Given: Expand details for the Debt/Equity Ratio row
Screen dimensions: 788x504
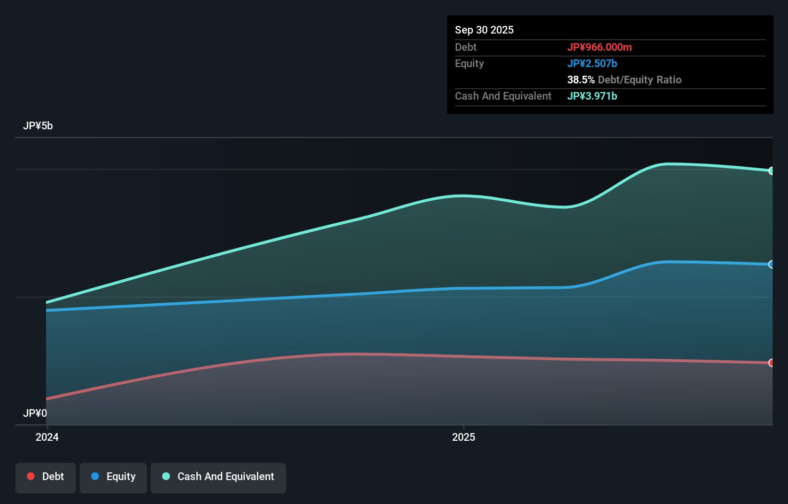Looking at the screenshot, I should [x=624, y=80].
